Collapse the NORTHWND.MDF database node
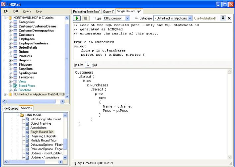This screenshot has height=167, width=235. pyautogui.click(x=5, y=18)
